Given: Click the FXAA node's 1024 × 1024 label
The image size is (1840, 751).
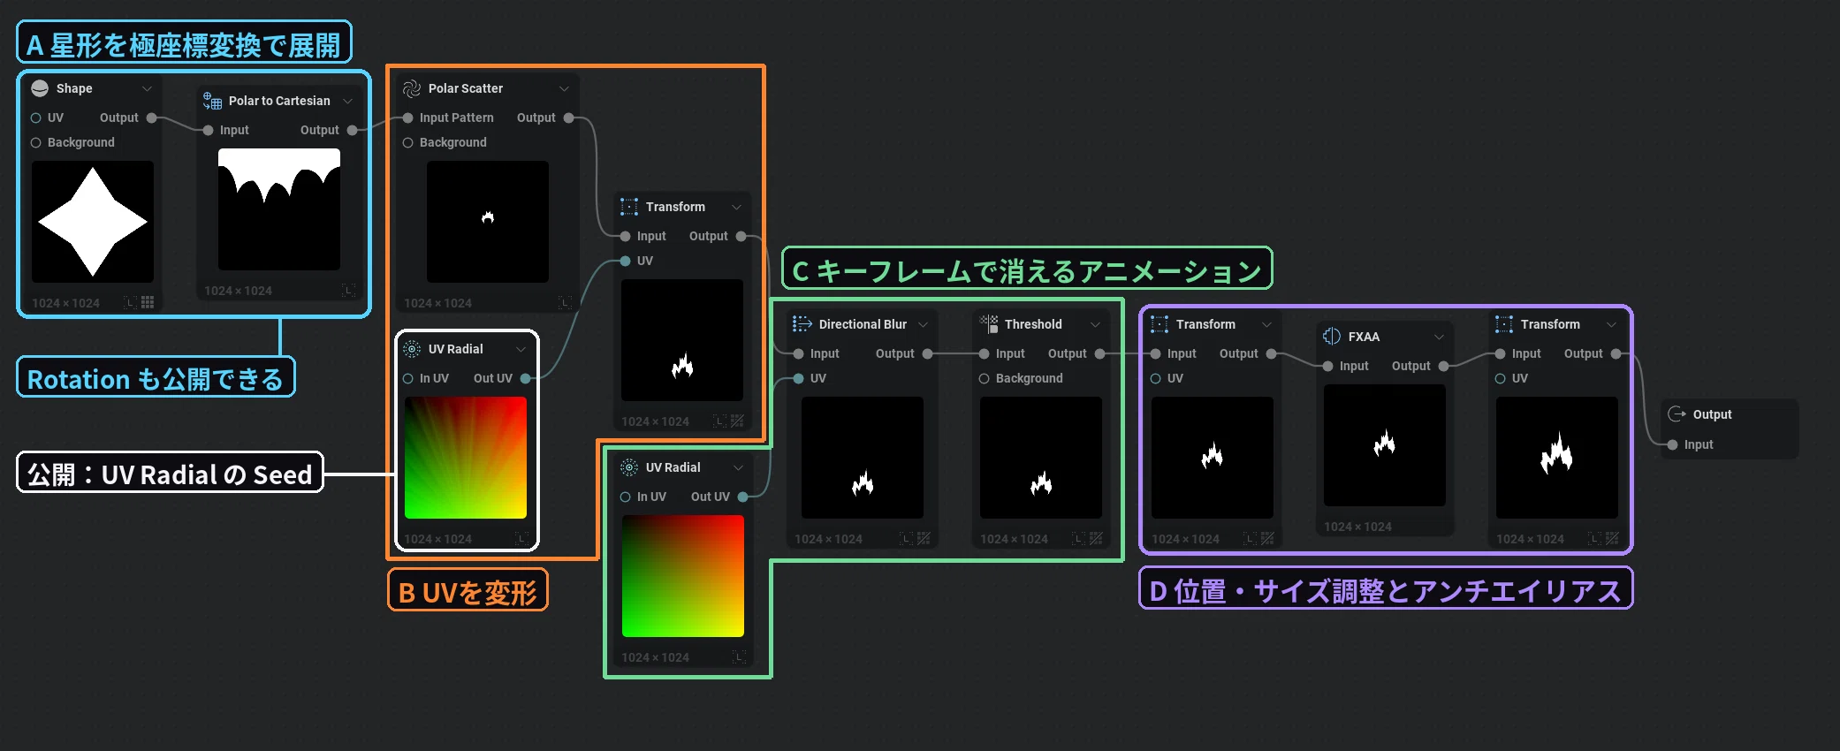Looking at the screenshot, I should coord(1357,527).
